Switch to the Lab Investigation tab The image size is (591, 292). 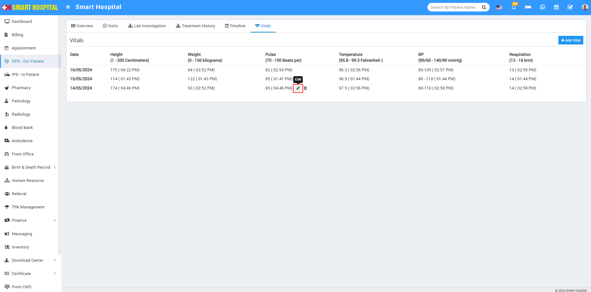tap(147, 26)
